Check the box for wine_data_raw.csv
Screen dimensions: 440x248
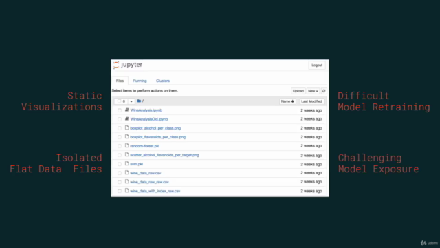120,173
